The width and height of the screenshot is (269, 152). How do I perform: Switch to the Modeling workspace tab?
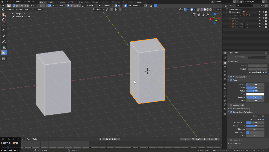[x=52, y=2]
